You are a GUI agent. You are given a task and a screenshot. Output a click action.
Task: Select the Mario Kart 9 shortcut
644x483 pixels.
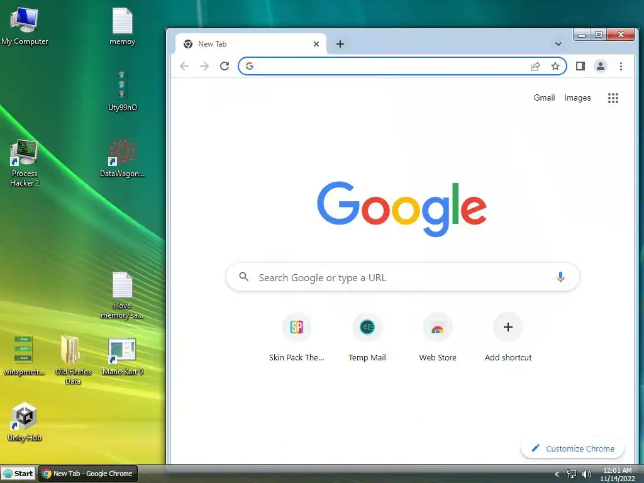click(x=123, y=357)
